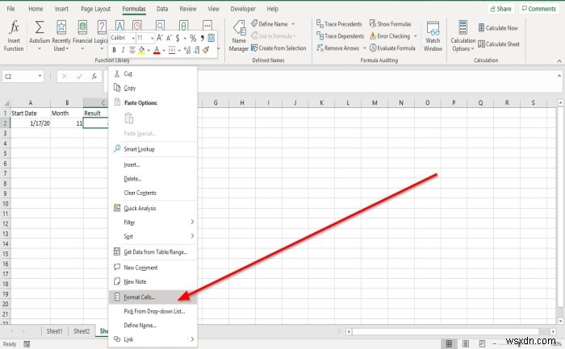The height and width of the screenshot is (349, 565).
Task: Open the Calibri font name dropdown
Action: coord(133,38)
